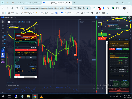Open the user avatar profile menu

(x=129, y=17)
